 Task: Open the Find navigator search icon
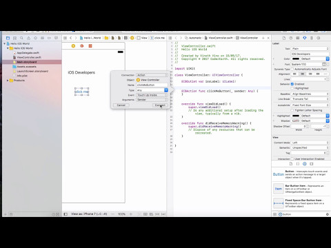point(21,38)
